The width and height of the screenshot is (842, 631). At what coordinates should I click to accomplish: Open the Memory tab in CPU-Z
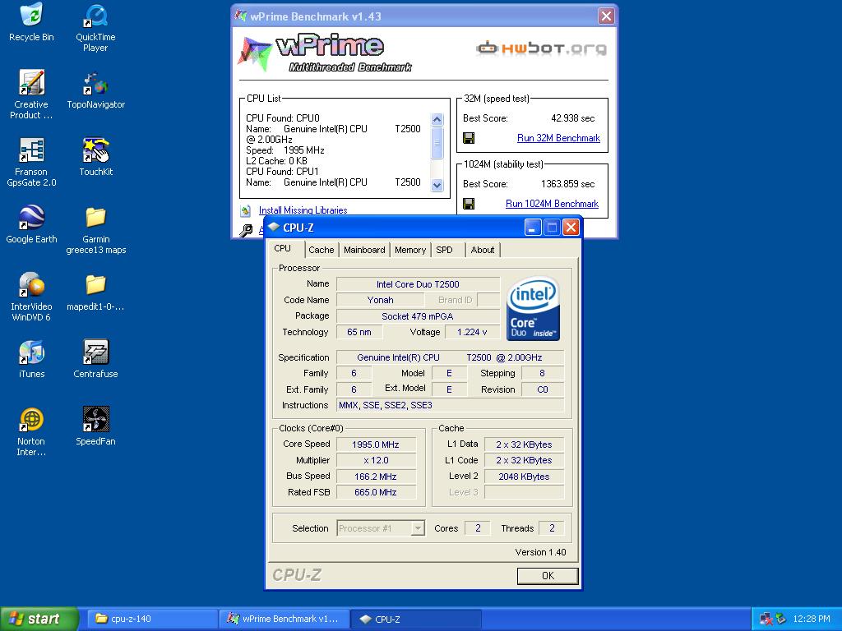pyautogui.click(x=410, y=250)
